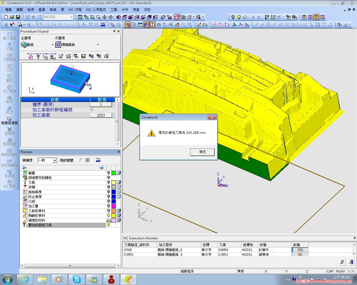Click the 10% progress bar of DR80
Image resolution: width=357 pixels, height=285 pixels.
tap(300, 250)
